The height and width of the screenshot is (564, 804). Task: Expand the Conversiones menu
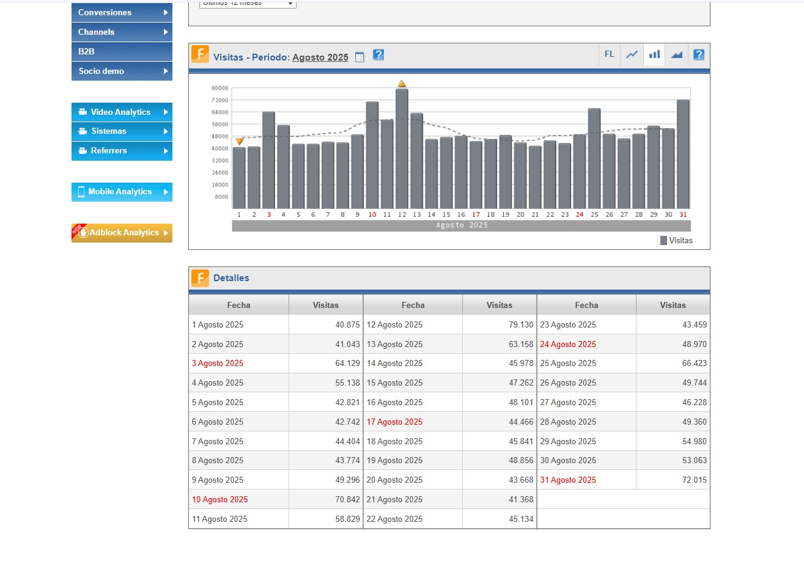tap(122, 13)
